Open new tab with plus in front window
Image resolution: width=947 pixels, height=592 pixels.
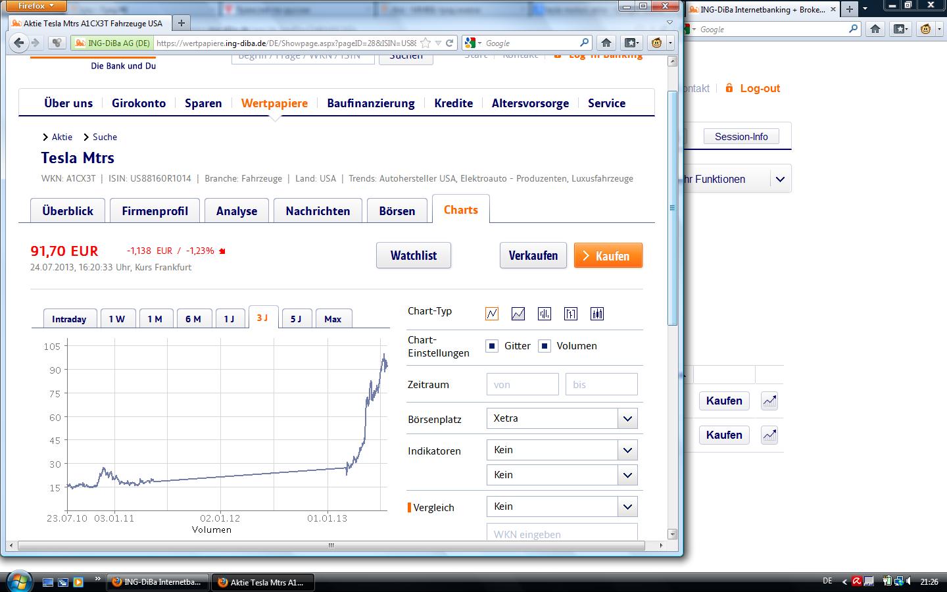(181, 23)
